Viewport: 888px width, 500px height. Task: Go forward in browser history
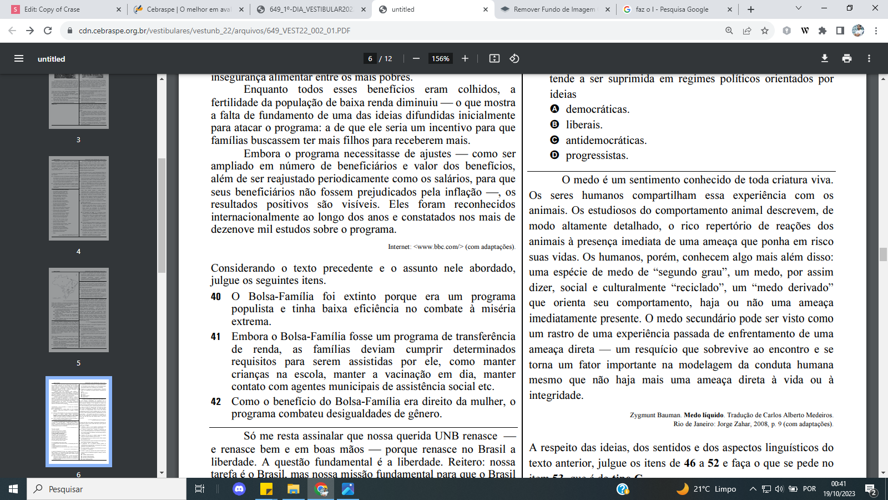tap(30, 31)
